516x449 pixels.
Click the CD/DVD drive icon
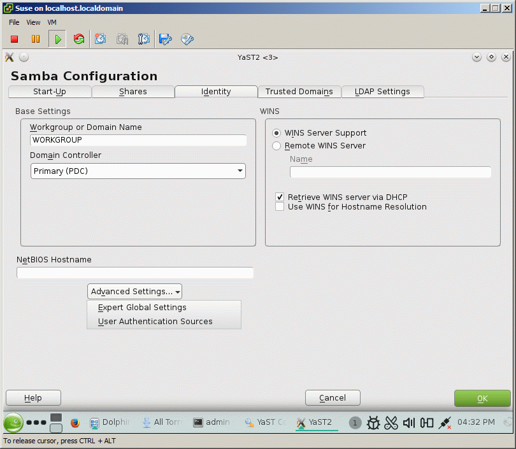click(x=187, y=39)
